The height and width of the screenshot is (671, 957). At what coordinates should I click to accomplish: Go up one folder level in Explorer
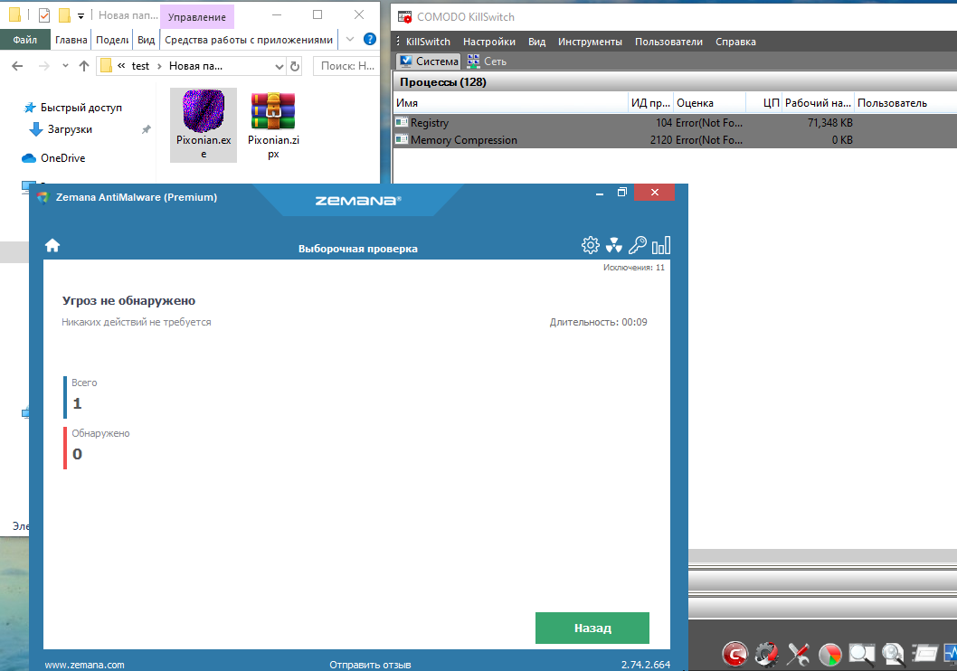(84, 66)
